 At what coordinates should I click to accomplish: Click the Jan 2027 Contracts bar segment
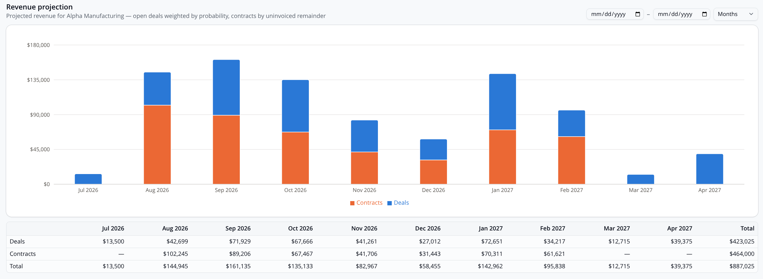click(x=503, y=157)
